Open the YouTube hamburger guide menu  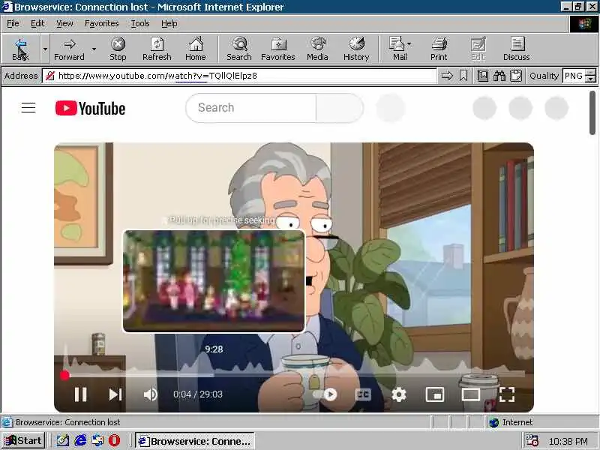(x=28, y=108)
